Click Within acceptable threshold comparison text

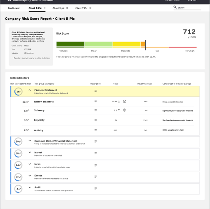point(173,130)
